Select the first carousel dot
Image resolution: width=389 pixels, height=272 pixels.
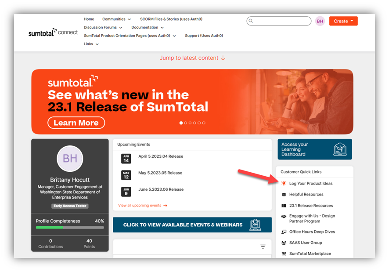click(181, 123)
